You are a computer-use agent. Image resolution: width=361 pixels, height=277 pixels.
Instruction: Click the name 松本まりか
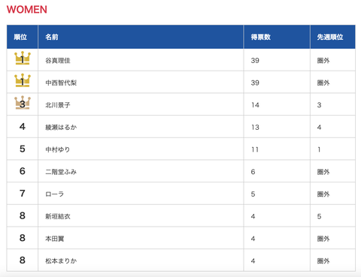pyautogui.click(x=61, y=261)
